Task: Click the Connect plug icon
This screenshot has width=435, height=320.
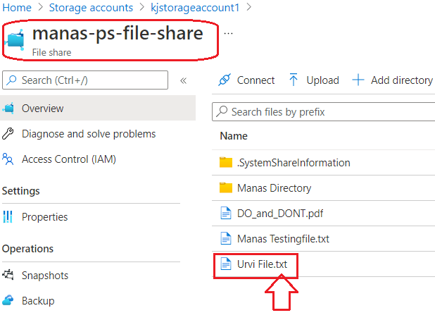Action: coord(224,80)
